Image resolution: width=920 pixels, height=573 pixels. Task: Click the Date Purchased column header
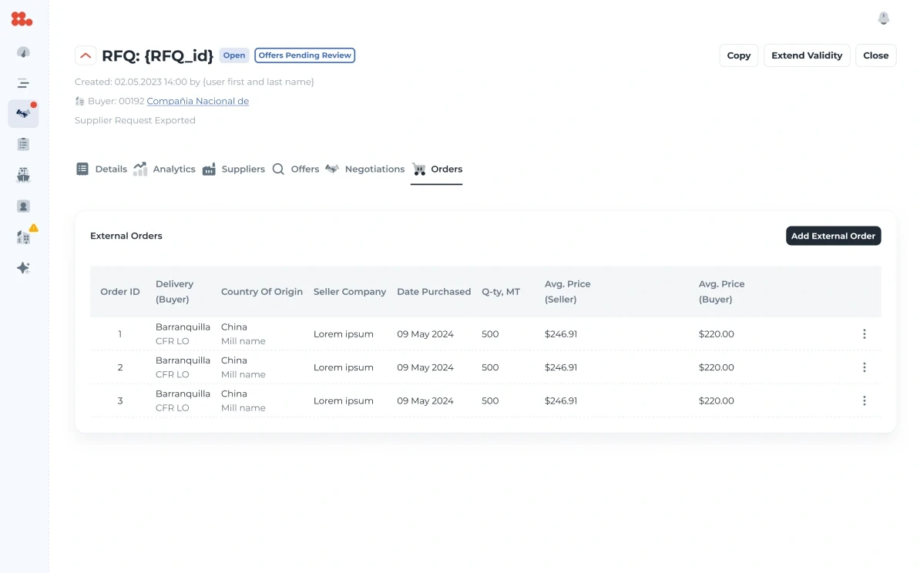pyautogui.click(x=434, y=292)
